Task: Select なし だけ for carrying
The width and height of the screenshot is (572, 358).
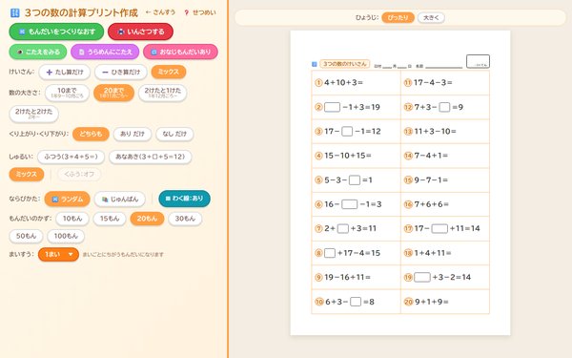Action: click(174, 134)
